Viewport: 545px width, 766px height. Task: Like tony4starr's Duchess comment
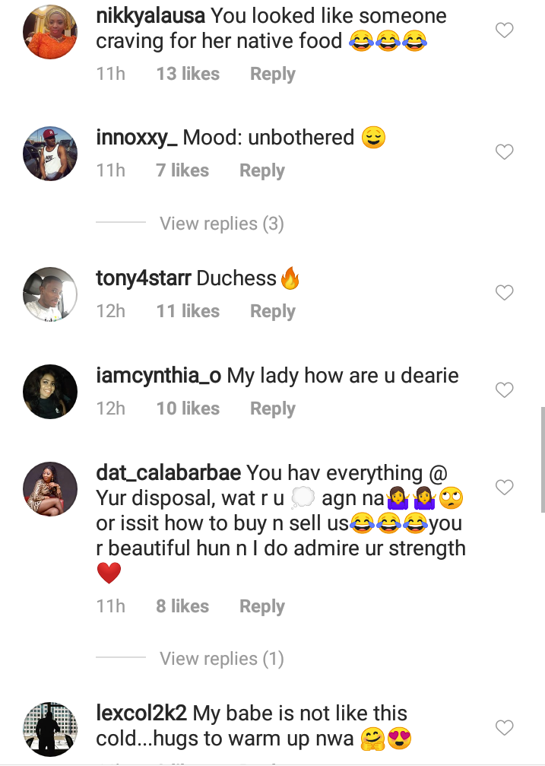[505, 293]
